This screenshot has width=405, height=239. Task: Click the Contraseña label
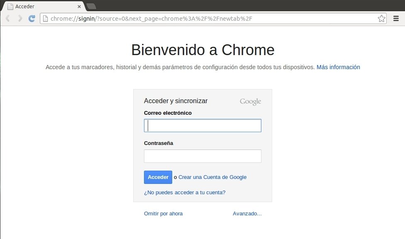pyautogui.click(x=159, y=143)
